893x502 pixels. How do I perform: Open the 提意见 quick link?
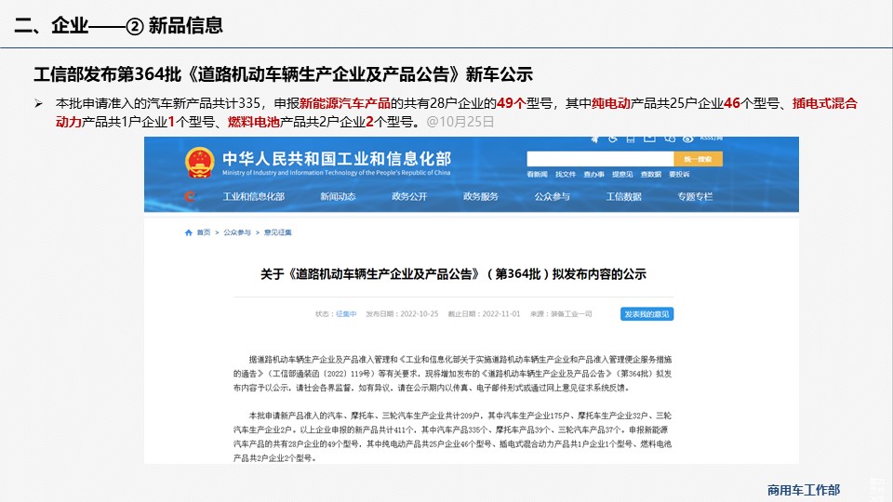[x=622, y=174]
